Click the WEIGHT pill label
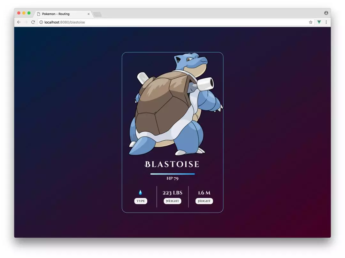The width and height of the screenshot is (345, 258). coord(172,201)
